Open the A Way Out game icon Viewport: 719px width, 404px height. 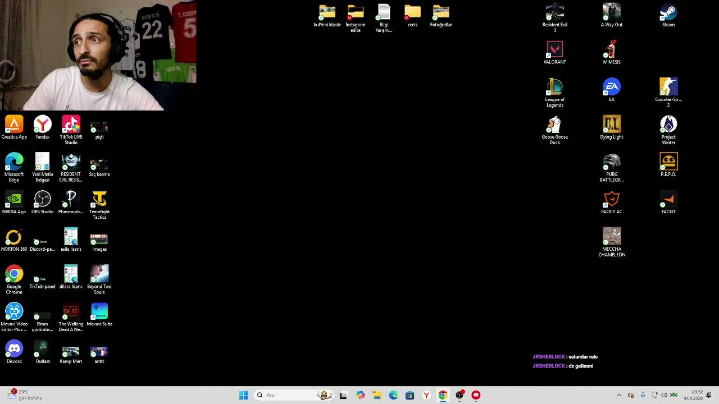click(x=612, y=15)
